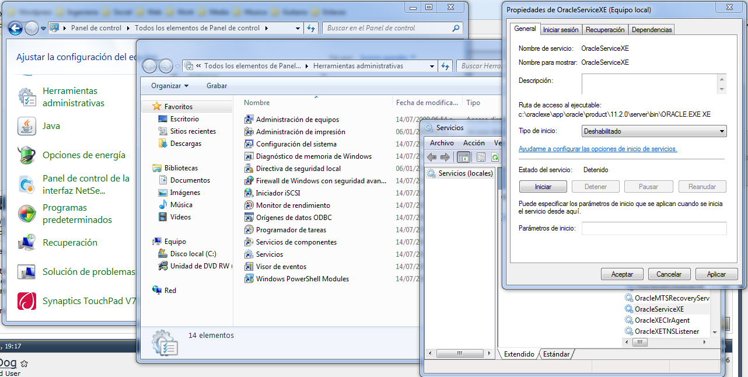Open Iniciador iSCSI shortcut

pyautogui.click(x=278, y=193)
